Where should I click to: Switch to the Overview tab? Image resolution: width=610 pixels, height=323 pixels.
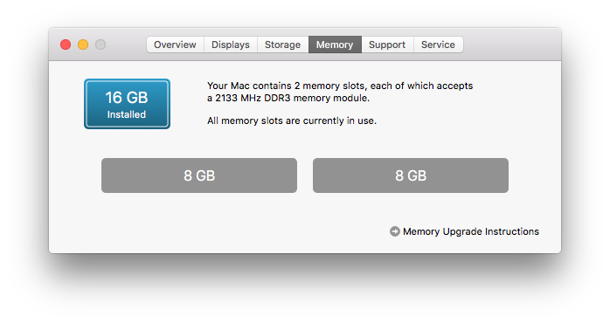[x=175, y=45]
